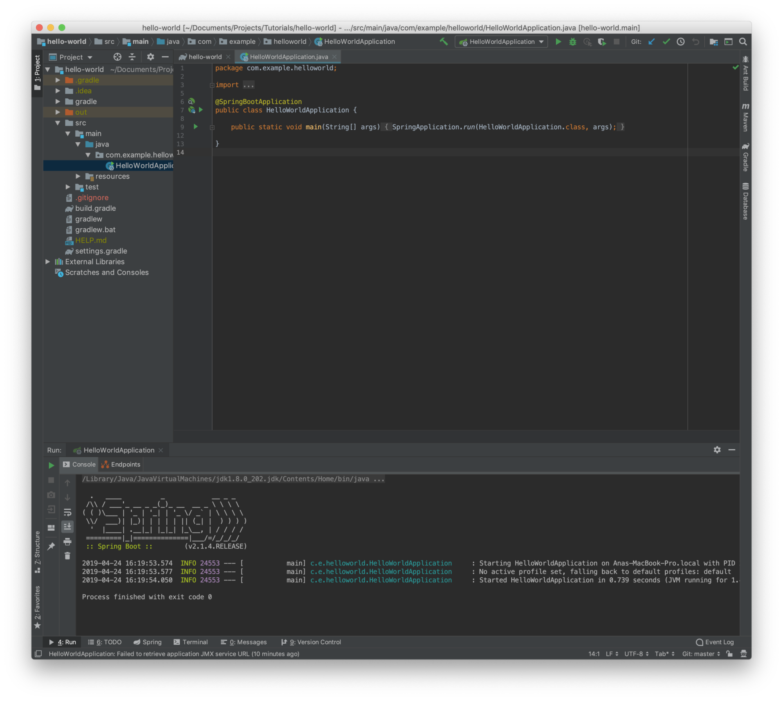
Task: Open Project panel settings gear
Action: 150,57
